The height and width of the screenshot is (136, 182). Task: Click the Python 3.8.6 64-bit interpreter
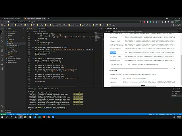[x=21, y=114]
